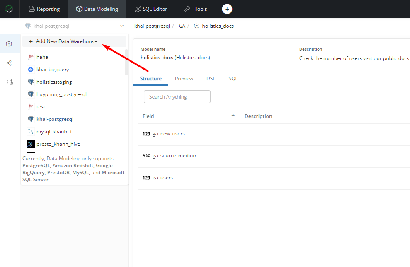Click the PostgreSQL elephant icon beside holisticsstaging
Screen dimensions: 410x267
pos(31,82)
